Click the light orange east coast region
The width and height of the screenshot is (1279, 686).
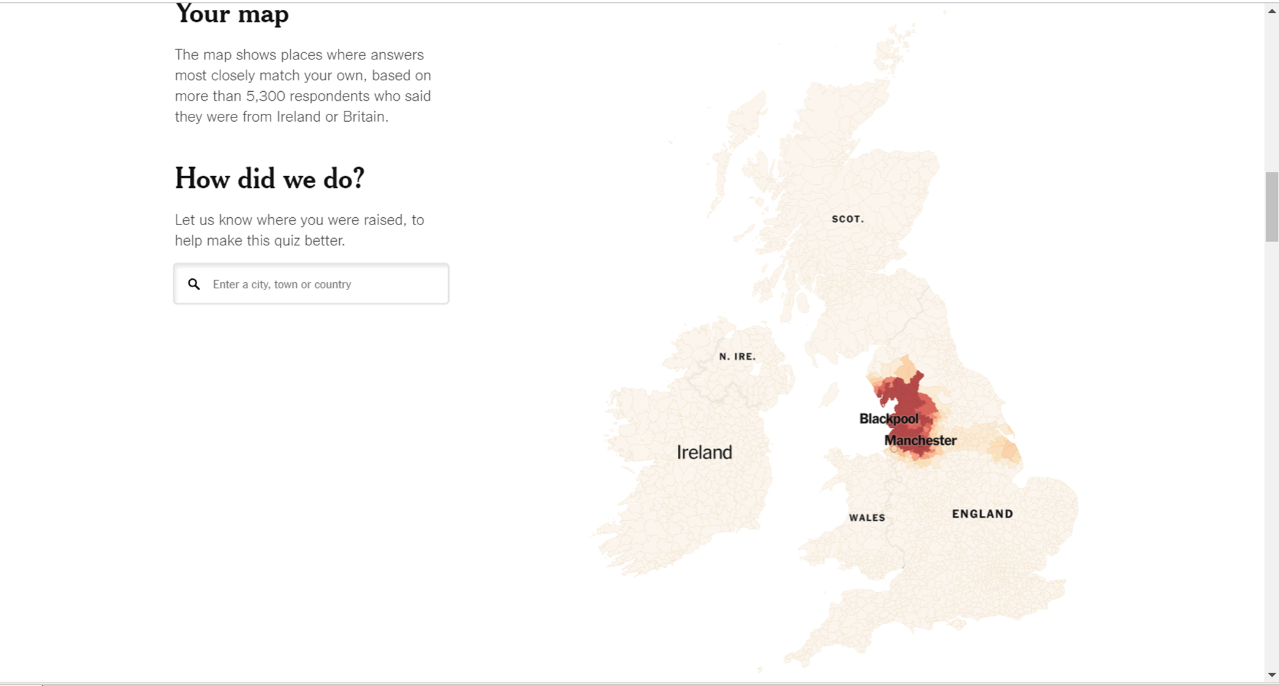pos(1004,450)
